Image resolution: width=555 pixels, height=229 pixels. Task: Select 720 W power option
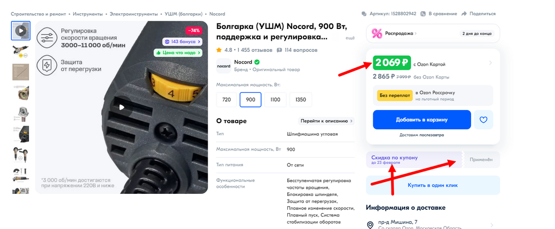(227, 99)
